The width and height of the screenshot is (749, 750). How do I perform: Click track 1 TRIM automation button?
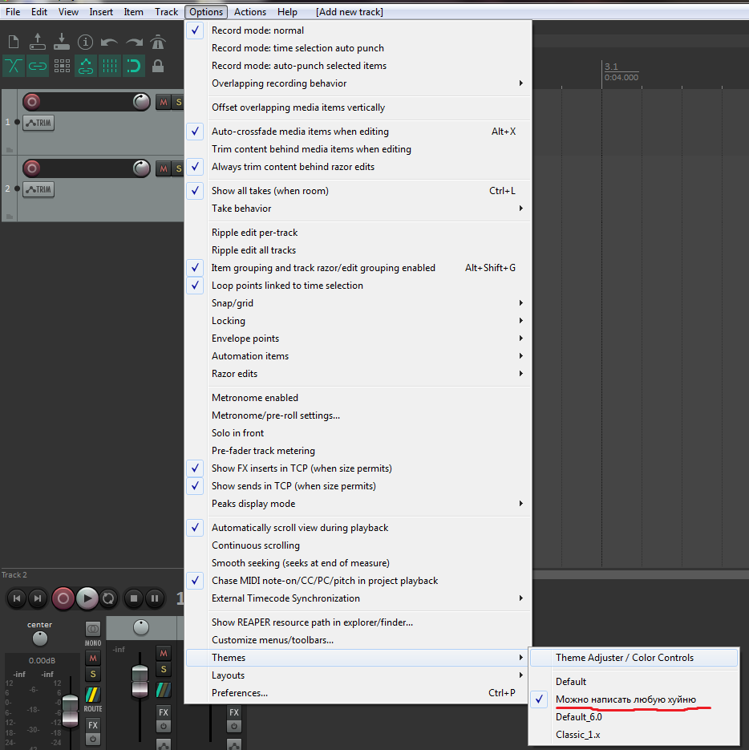pyautogui.click(x=38, y=123)
